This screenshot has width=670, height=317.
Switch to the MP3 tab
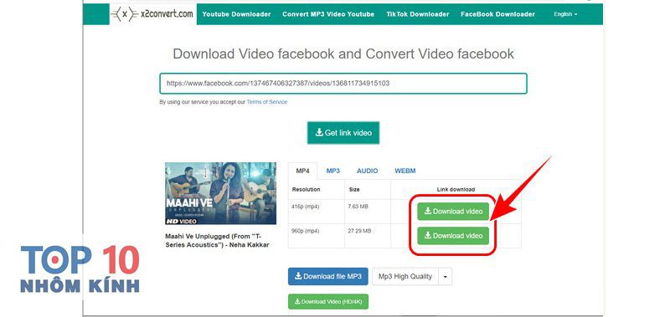pos(332,171)
